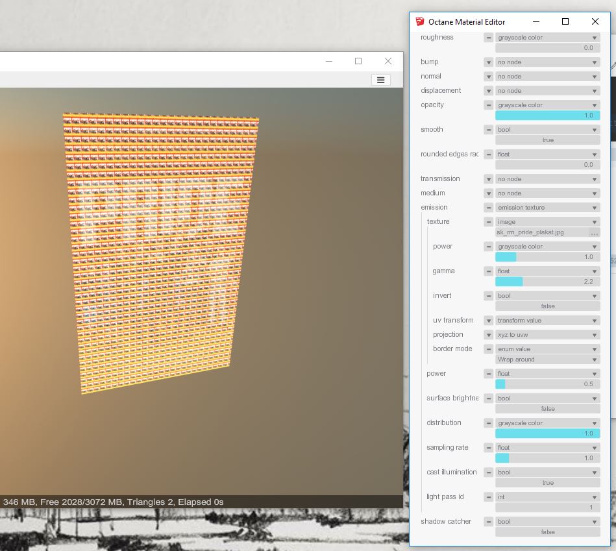Open border mode enum value dropdown

coord(548,349)
